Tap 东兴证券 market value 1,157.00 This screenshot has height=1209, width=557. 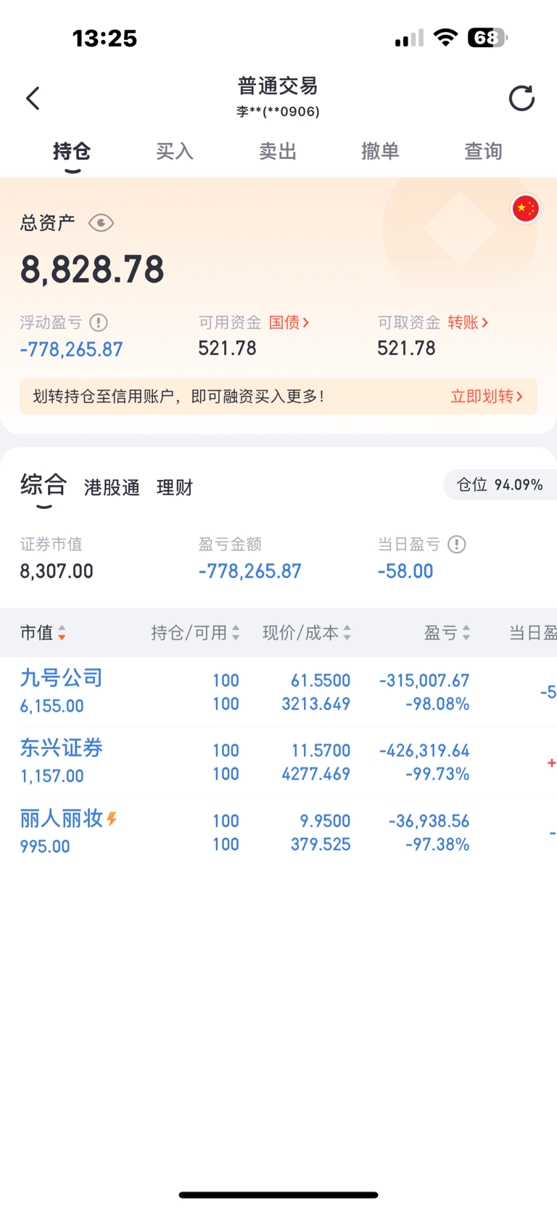click(51, 776)
